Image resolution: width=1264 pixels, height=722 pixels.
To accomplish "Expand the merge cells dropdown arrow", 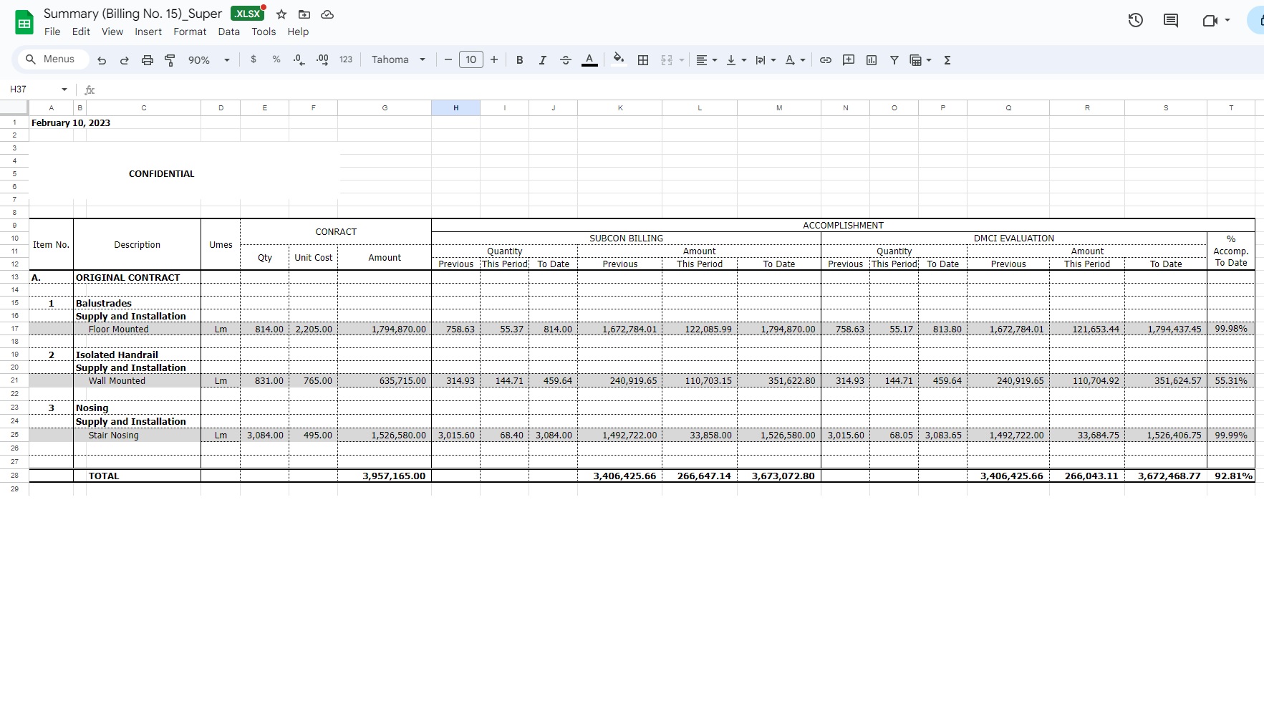I will tap(682, 60).
